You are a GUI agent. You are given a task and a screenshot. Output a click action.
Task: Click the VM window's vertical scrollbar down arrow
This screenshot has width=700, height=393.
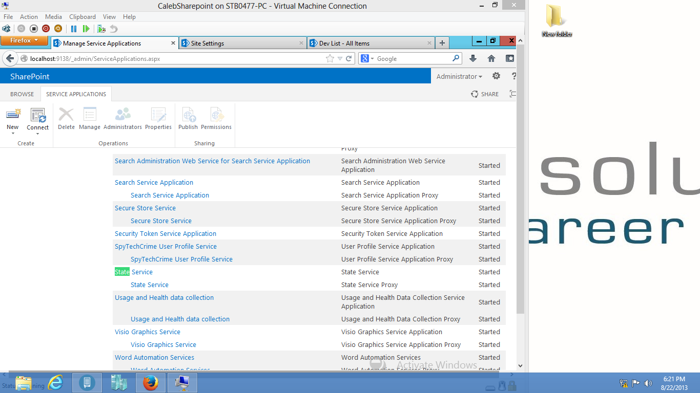click(520, 366)
